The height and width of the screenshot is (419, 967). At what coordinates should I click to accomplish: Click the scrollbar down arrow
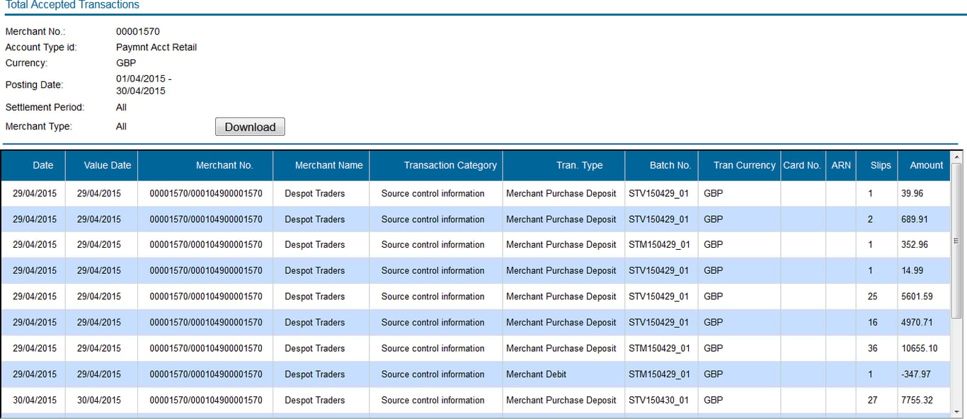tap(956, 411)
